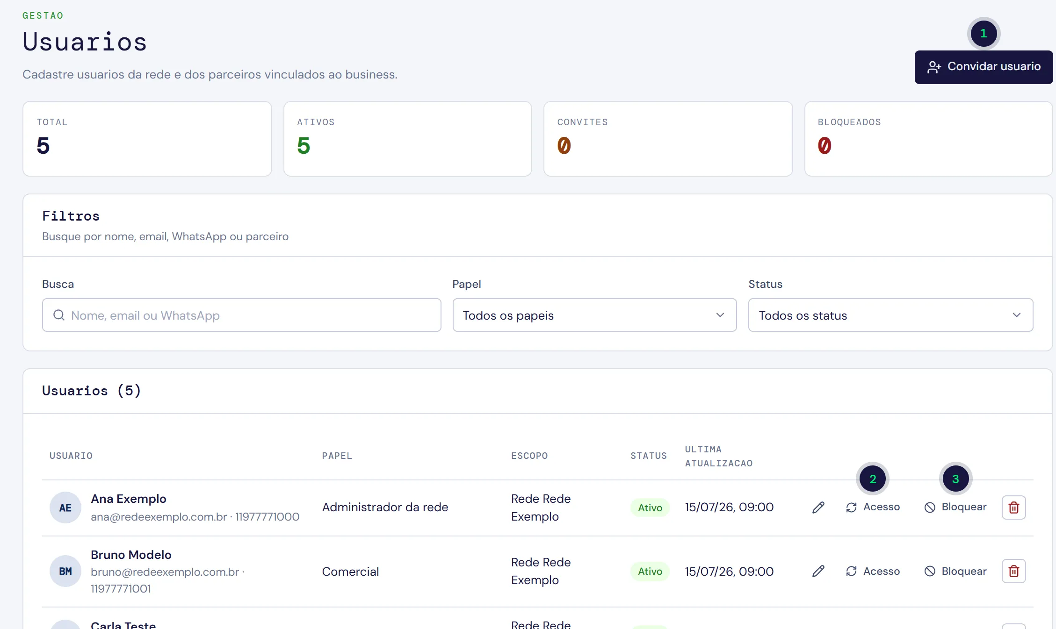Click Ana Exemplo's 15/07/26, 09:00 date

pyautogui.click(x=729, y=507)
